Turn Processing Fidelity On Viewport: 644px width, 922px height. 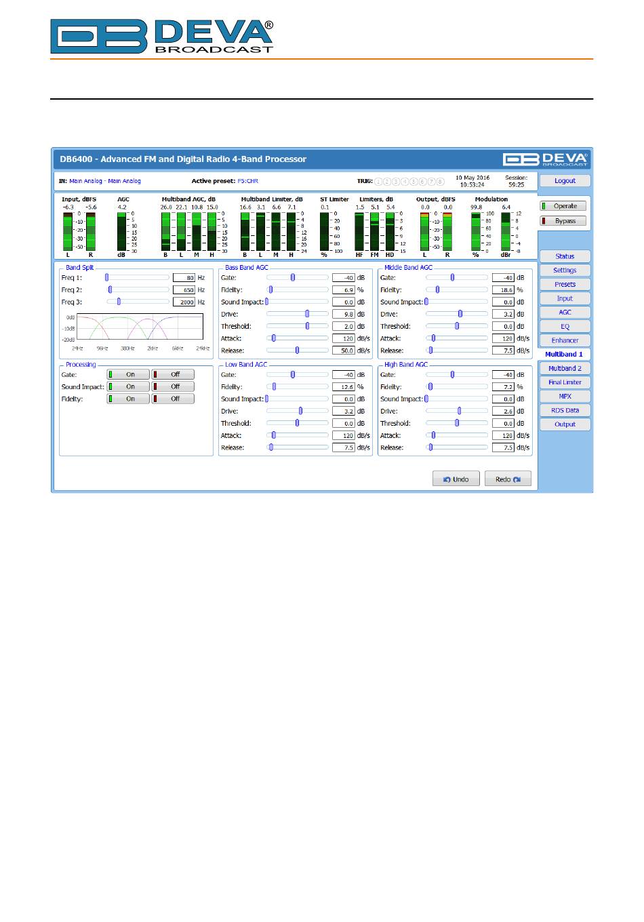coord(127,399)
